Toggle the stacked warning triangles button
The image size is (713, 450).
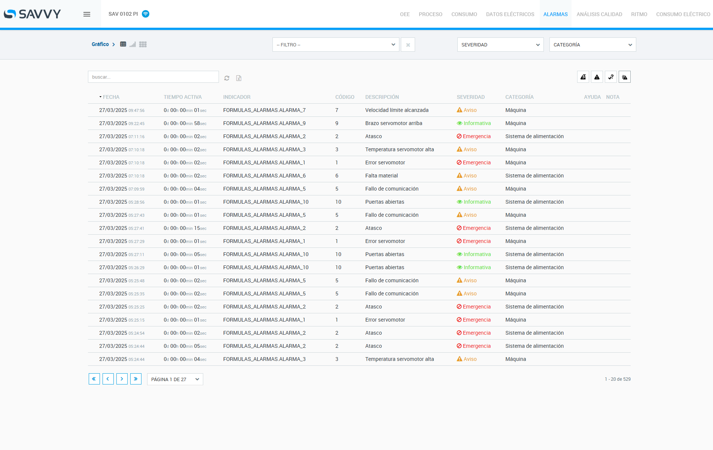tap(625, 77)
